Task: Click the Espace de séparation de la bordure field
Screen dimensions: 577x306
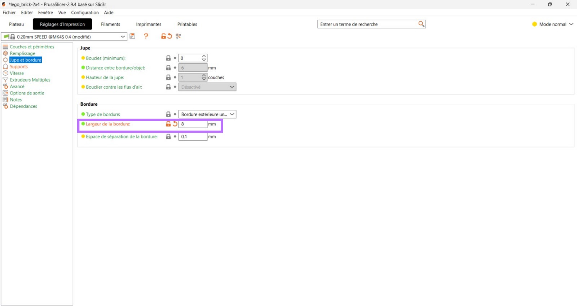Action: pos(193,137)
